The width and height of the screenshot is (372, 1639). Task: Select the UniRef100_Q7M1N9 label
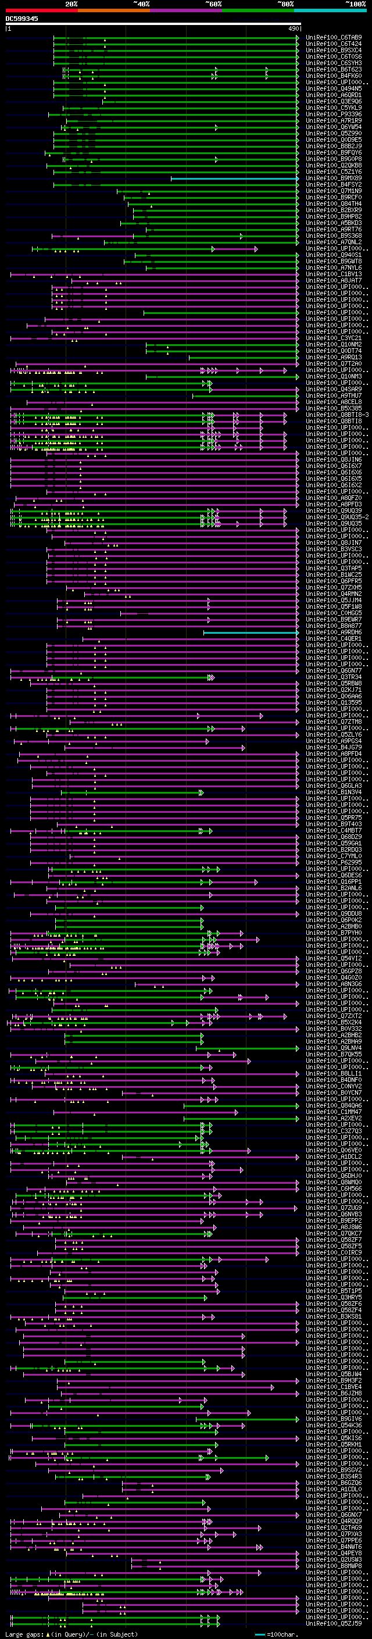tap(334, 191)
